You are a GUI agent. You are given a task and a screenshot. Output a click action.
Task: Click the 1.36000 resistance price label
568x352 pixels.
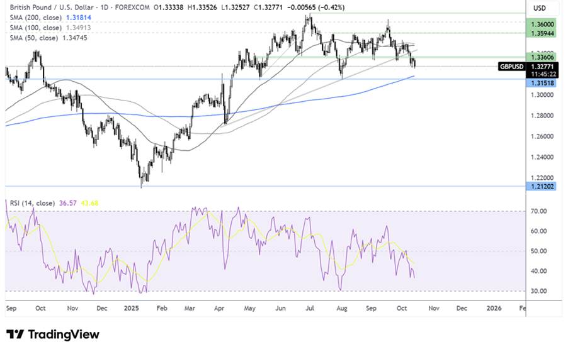[543, 23]
